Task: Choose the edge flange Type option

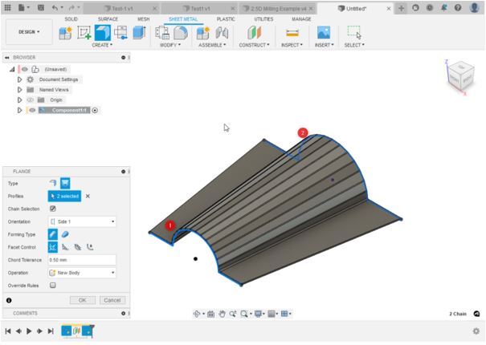Action: tap(53, 184)
